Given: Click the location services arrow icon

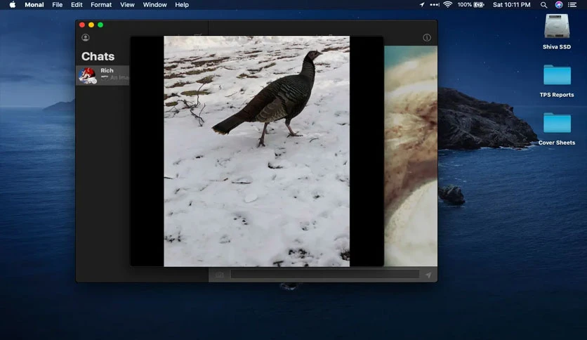Looking at the screenshot, I should 422,4.
